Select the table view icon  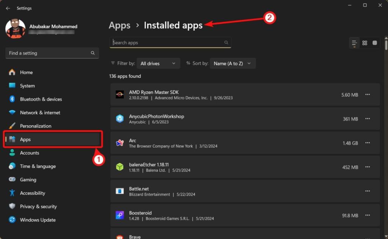tap(375, 42)
